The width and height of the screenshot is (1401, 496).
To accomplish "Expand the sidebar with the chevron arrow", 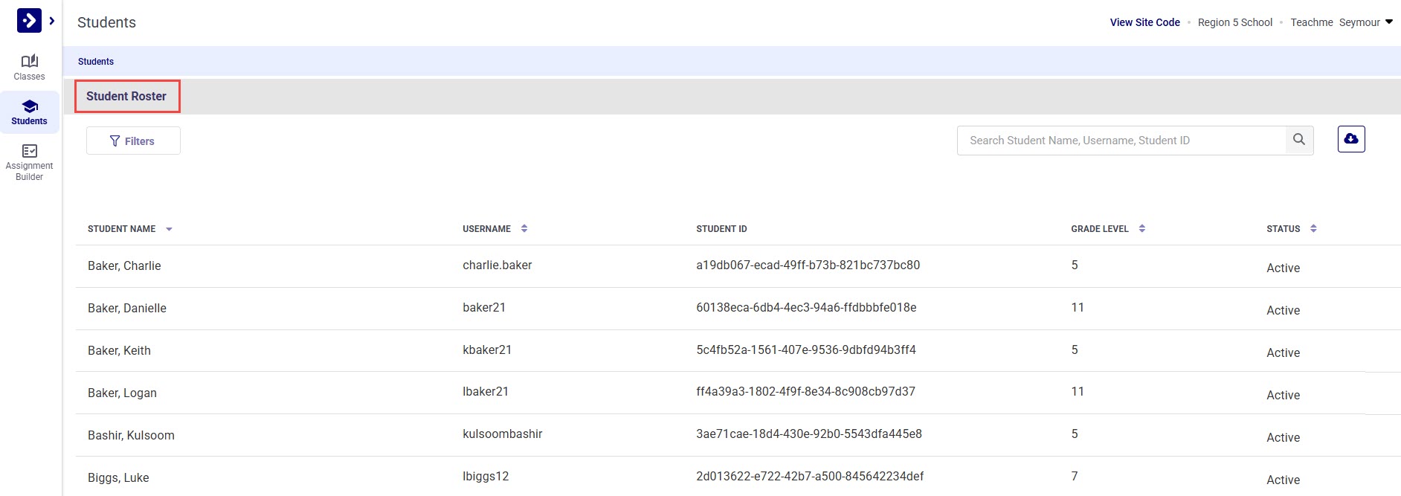I will coord(52,21).
